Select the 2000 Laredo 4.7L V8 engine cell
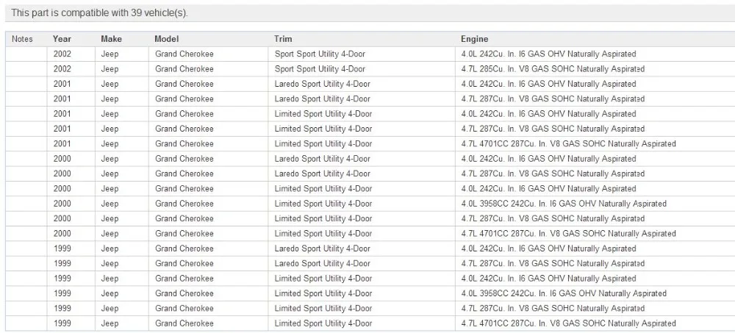 (553, 173)
